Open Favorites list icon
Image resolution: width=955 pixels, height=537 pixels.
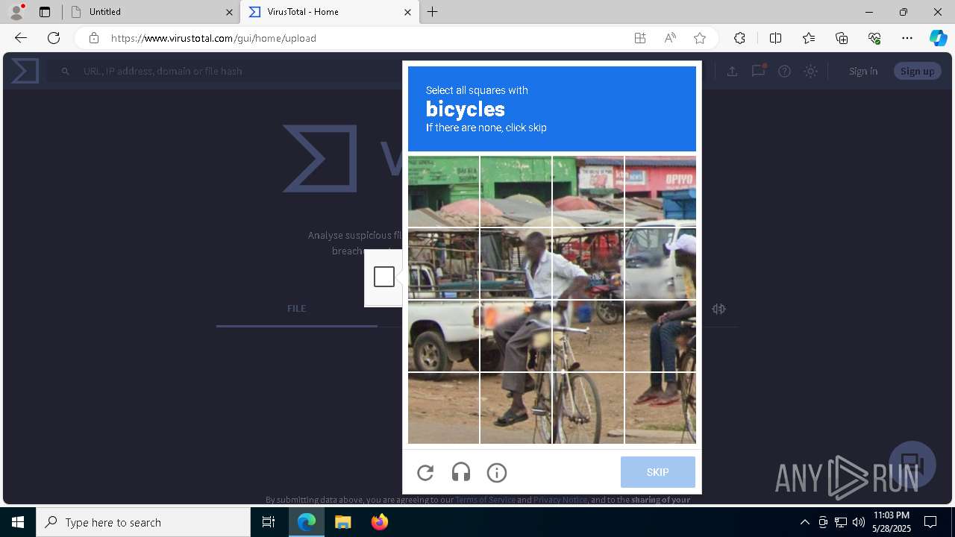(x=809, y=38)
